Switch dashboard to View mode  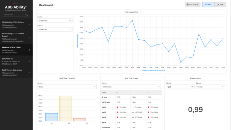pyautogui.click(x=208, y=5)
